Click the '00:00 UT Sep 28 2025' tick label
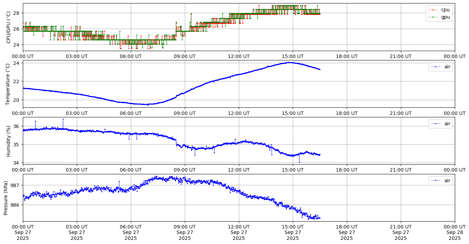This screenshot has height=244, width=469. coord(455,232)
